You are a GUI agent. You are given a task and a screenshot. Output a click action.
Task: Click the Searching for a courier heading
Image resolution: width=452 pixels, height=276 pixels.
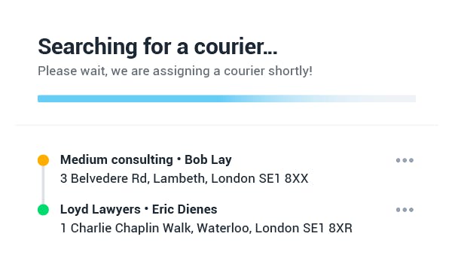(x=157, y=47)
